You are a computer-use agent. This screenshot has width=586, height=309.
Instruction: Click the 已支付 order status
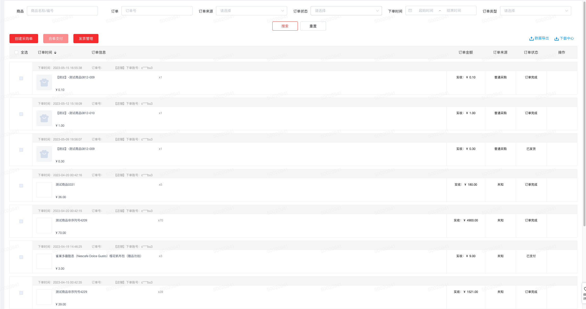point(531,256)
